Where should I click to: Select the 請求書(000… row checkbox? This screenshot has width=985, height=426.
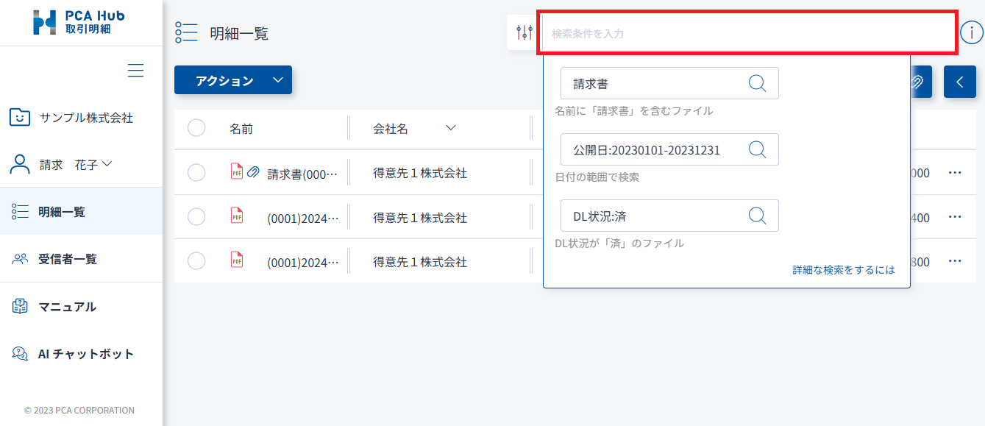coord(196,173)
